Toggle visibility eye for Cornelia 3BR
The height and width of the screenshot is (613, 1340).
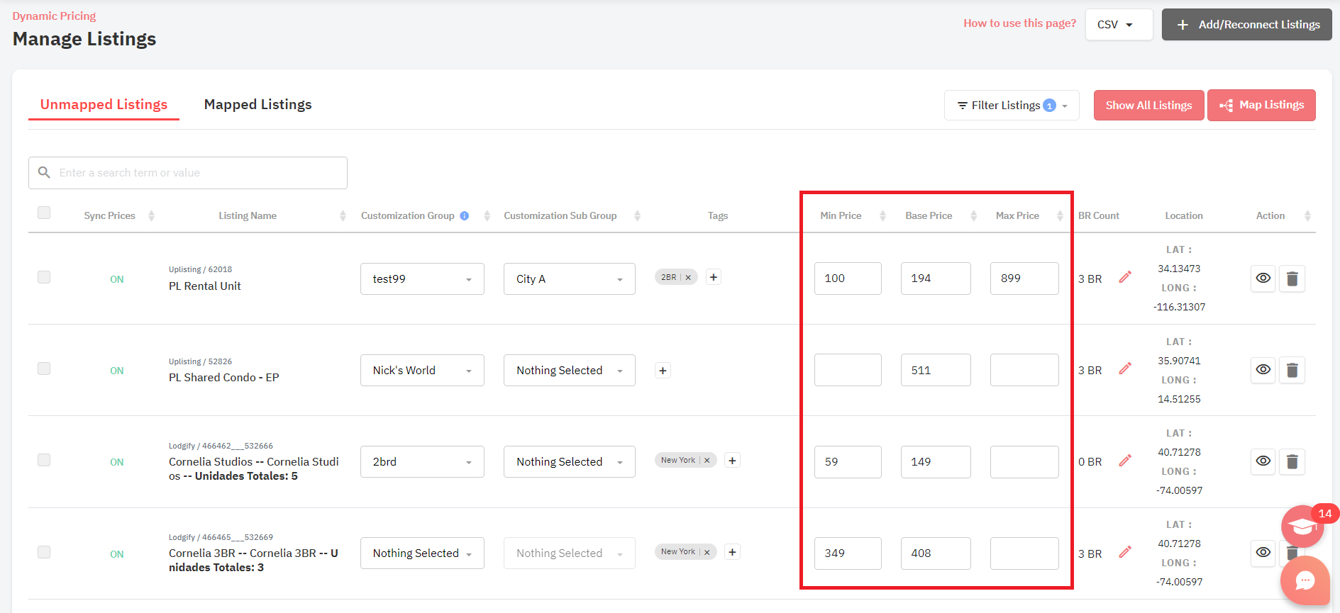(1263, 553)
